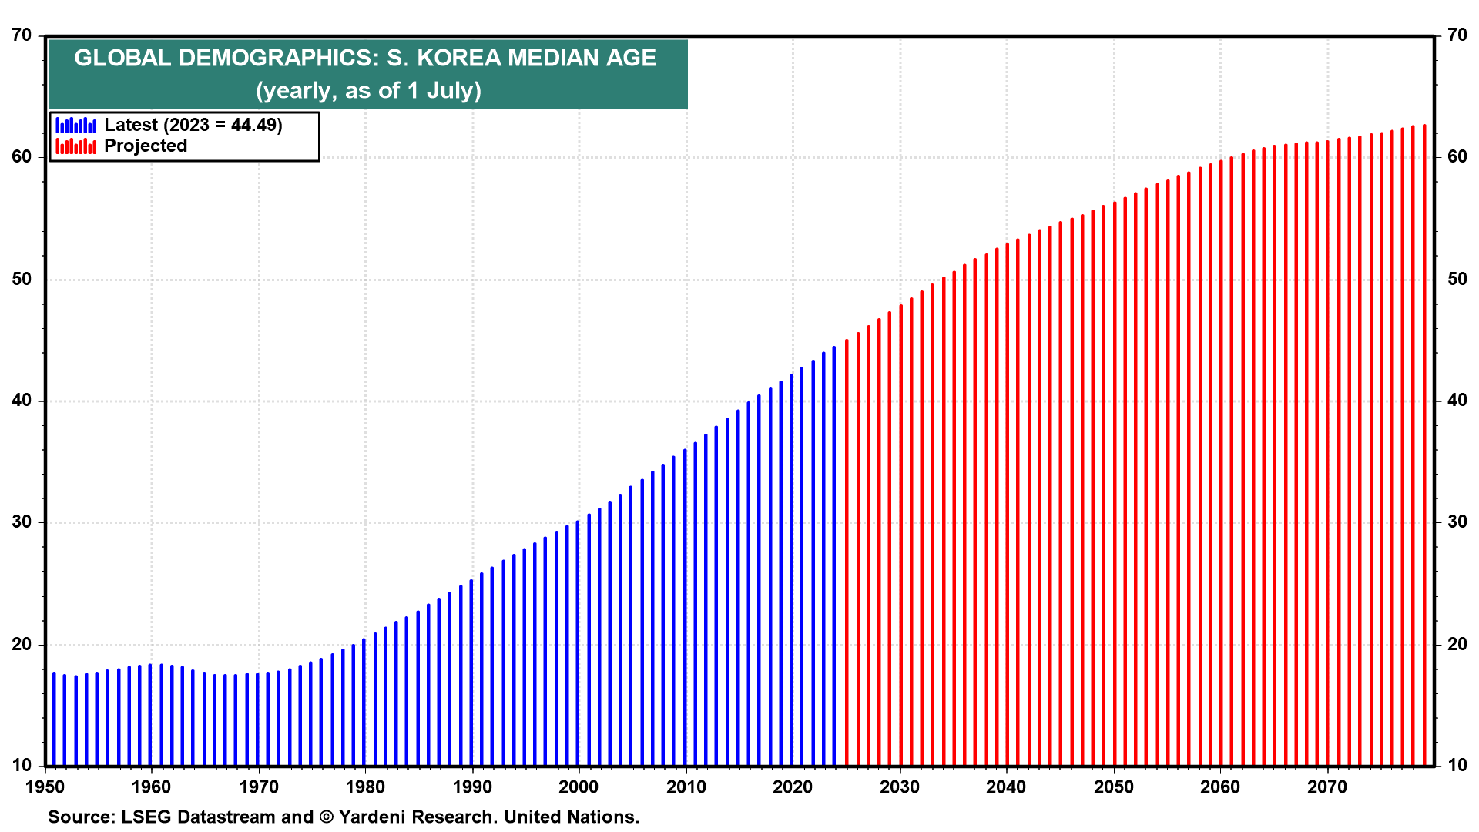Screen dimensions: 1479x832
Task: Click the first red projected bar
Action: pyautogui.click(x=847, y=552)
